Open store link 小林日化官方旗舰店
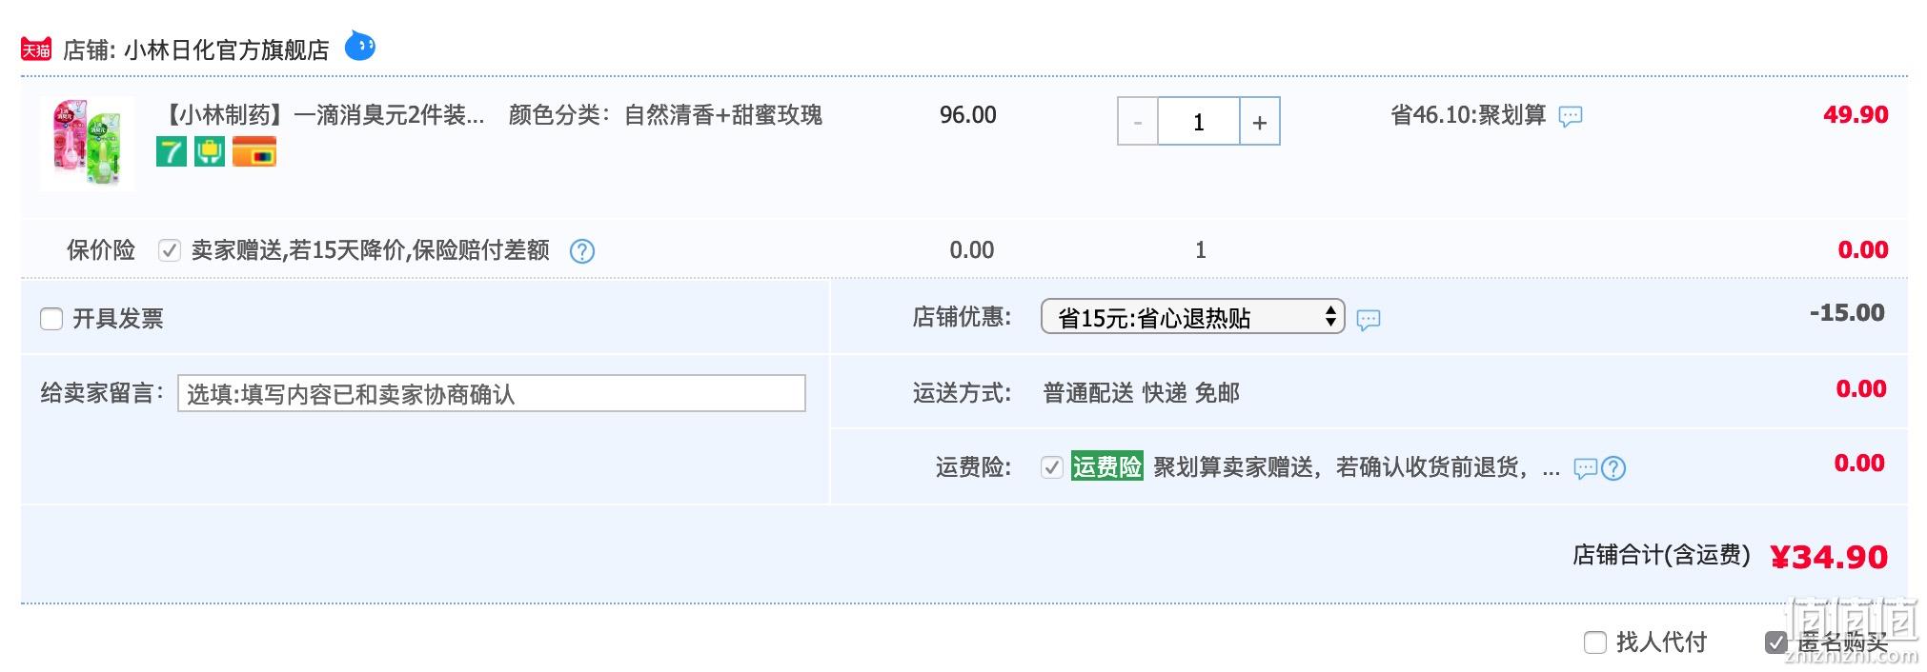 (x=226, y=49)
